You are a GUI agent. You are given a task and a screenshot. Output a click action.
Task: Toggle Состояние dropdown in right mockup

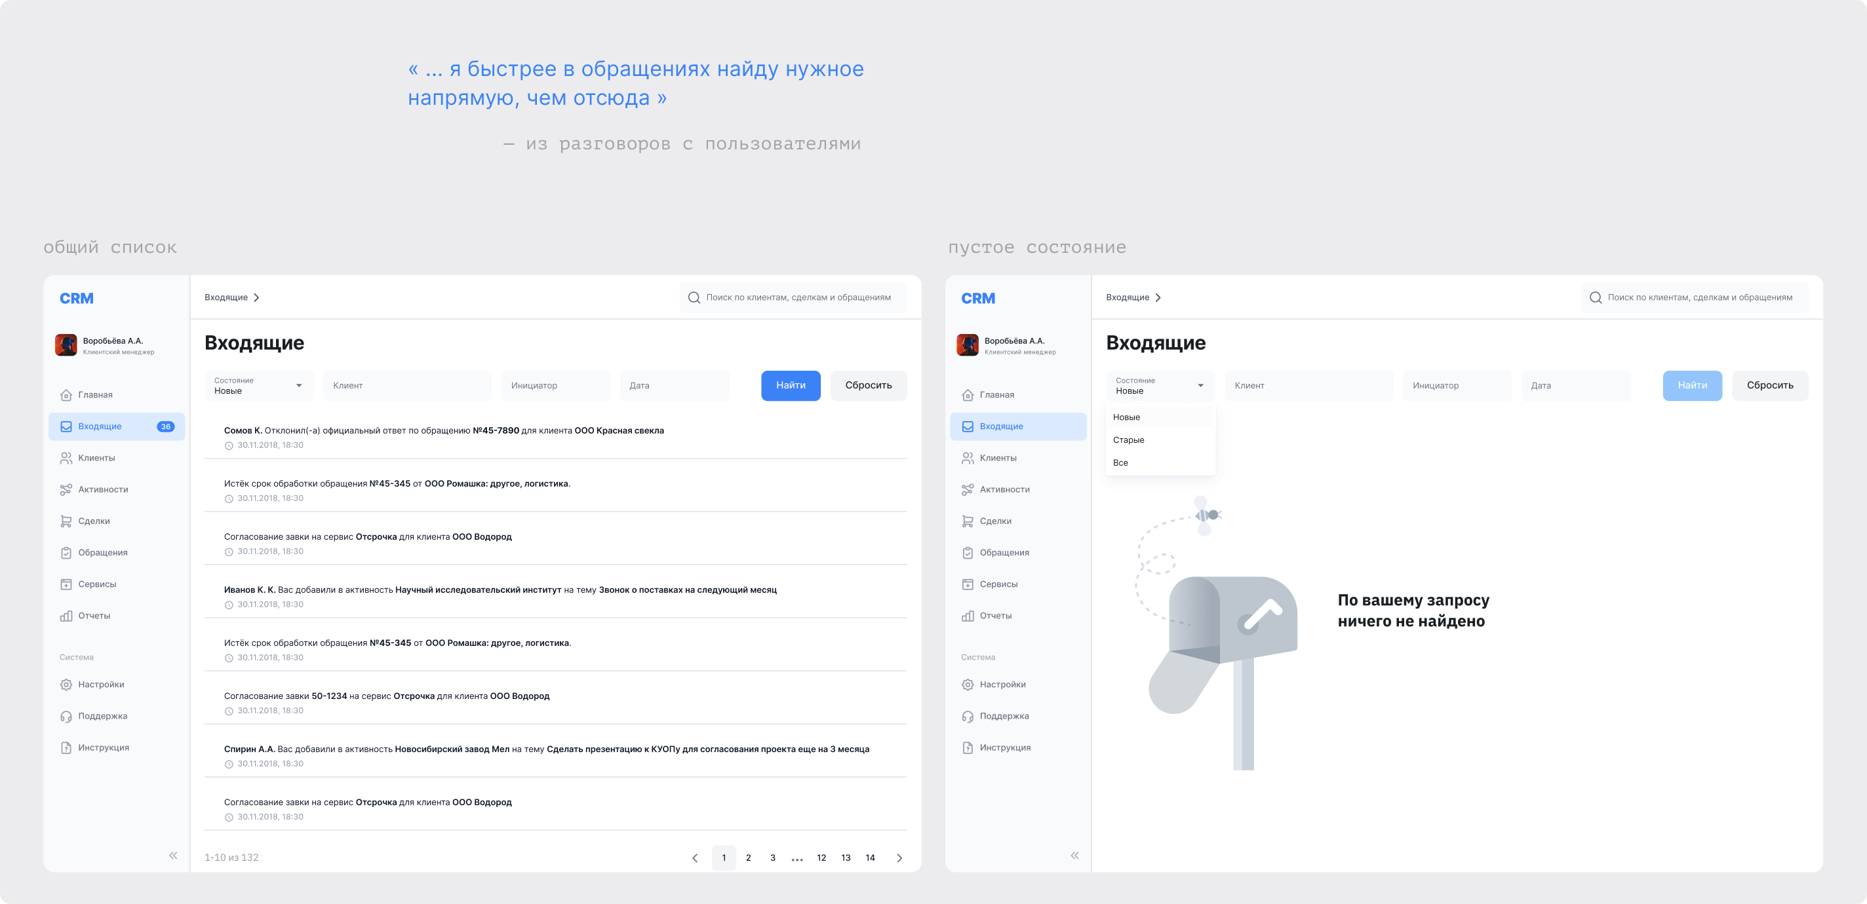tap(1160, 385)
